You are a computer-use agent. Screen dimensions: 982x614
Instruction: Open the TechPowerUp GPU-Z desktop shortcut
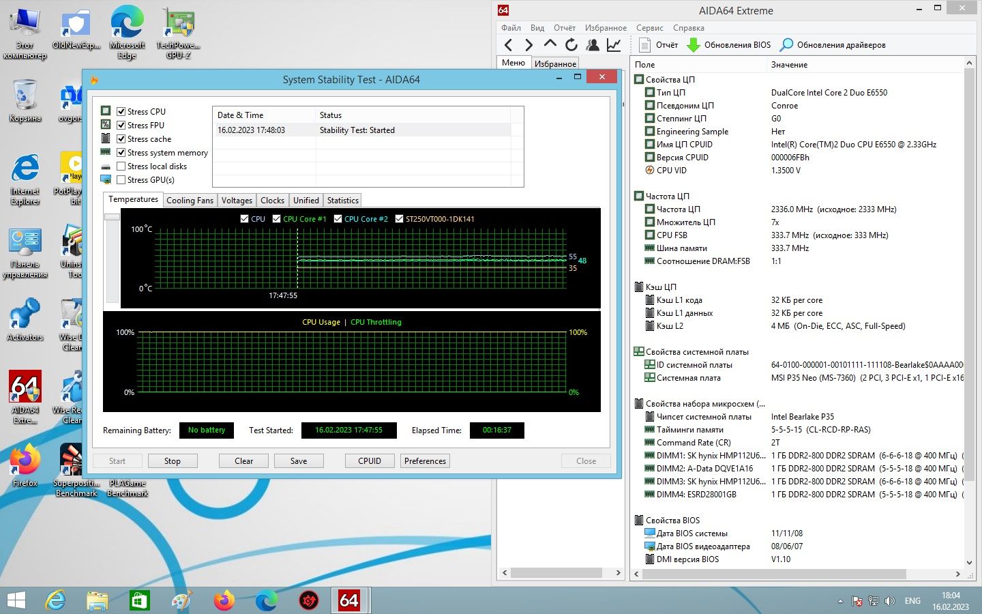179,34
